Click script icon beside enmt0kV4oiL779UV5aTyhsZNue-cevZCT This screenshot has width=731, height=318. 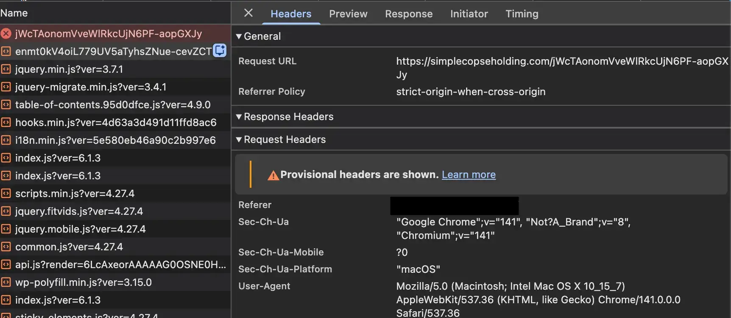6,51
